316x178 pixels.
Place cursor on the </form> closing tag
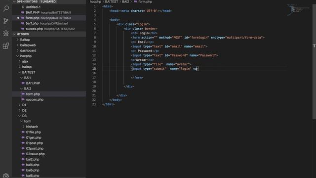coord(137,78)
